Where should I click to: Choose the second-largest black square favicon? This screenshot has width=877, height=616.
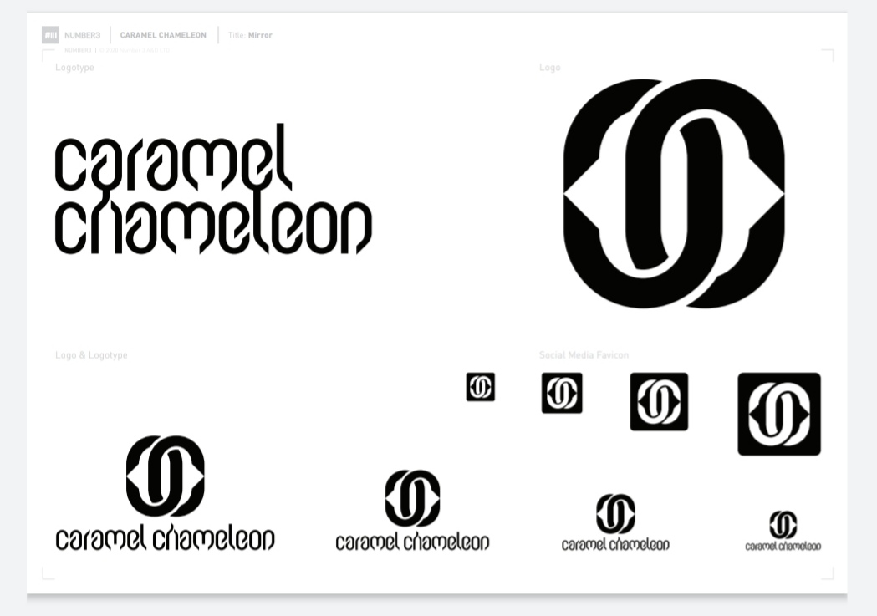coord(659,402)
